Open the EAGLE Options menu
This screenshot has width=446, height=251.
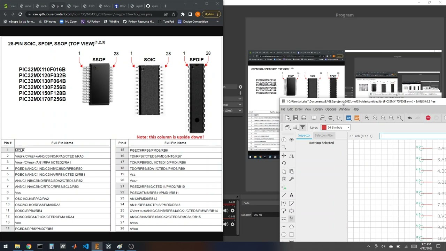tap(331, 109)
